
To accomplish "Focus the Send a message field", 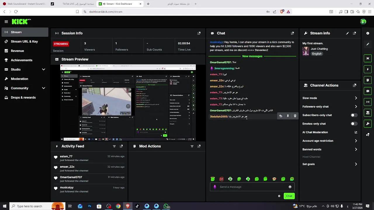I will click(252, 187).
